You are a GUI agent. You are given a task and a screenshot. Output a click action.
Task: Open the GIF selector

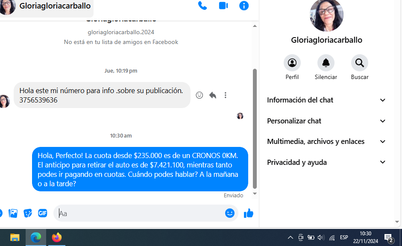[43, 213]
